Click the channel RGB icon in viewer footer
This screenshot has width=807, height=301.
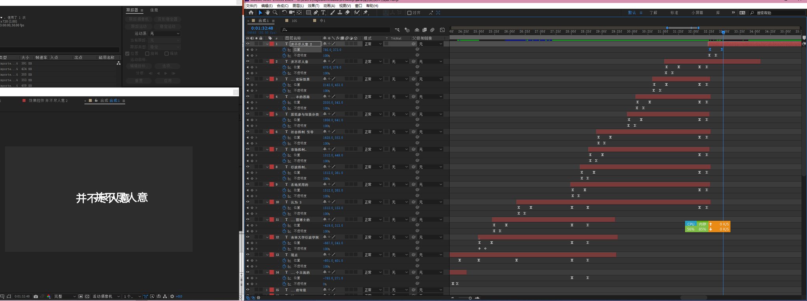(x=48, y=296)
